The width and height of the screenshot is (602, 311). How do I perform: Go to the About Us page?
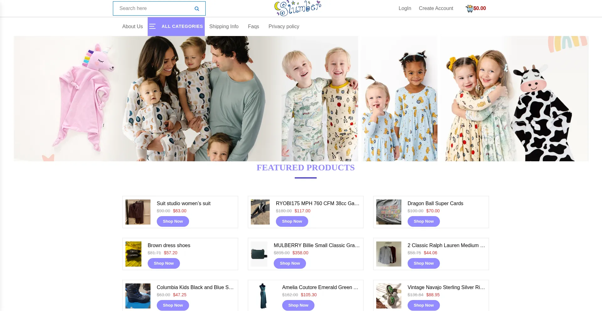click(x=133, y=26)
